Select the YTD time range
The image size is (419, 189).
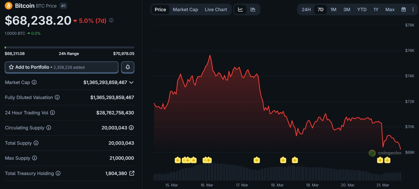[x=362, y=10]
